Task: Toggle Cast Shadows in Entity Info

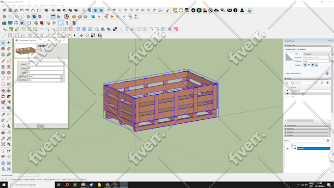Action: [x=316, y=65]
